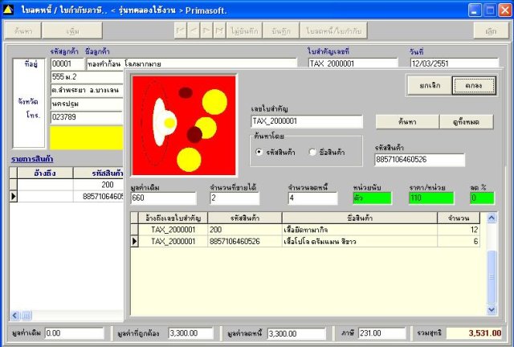The height and width of the screenshot is (347, 514).
Task: Click the จำนวนลดหนี้ quantity input field
Action: (312, 198)
